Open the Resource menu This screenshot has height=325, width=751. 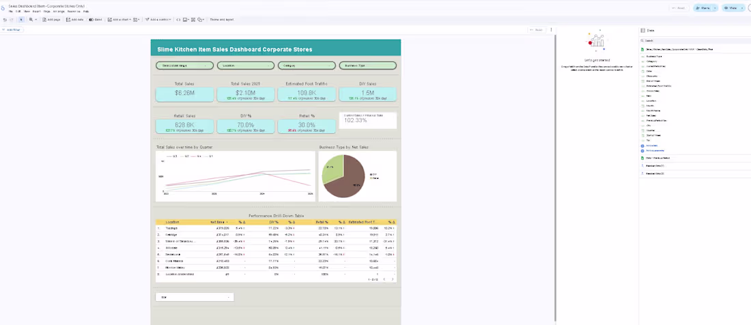click(74, 11)
